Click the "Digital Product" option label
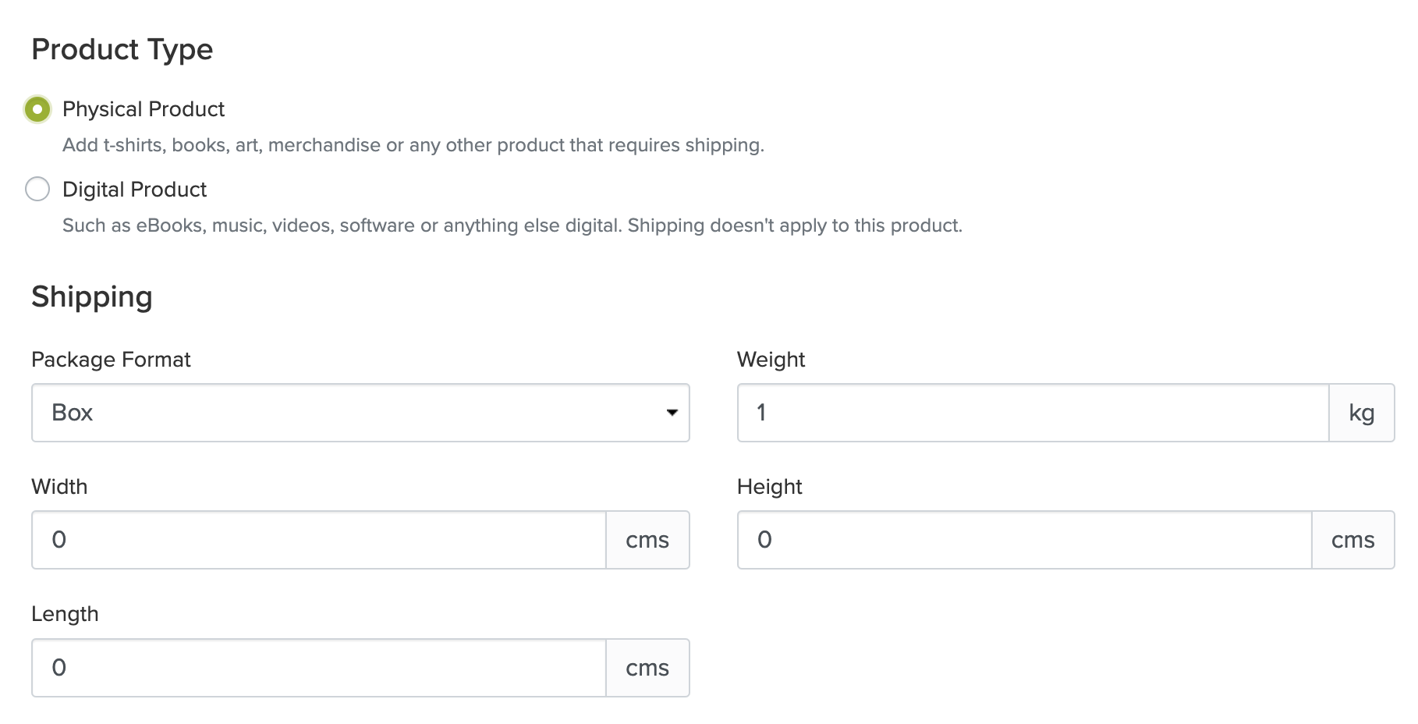 point(134,190)
